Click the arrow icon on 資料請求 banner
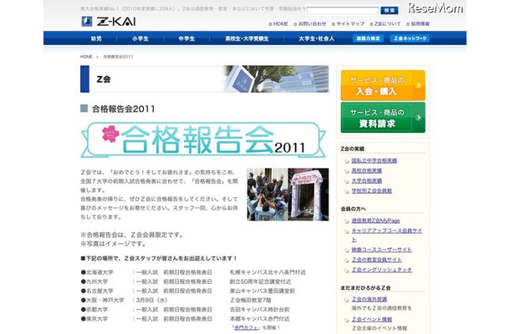This screenshot has height=334, width=510. [x=418, y=117]
